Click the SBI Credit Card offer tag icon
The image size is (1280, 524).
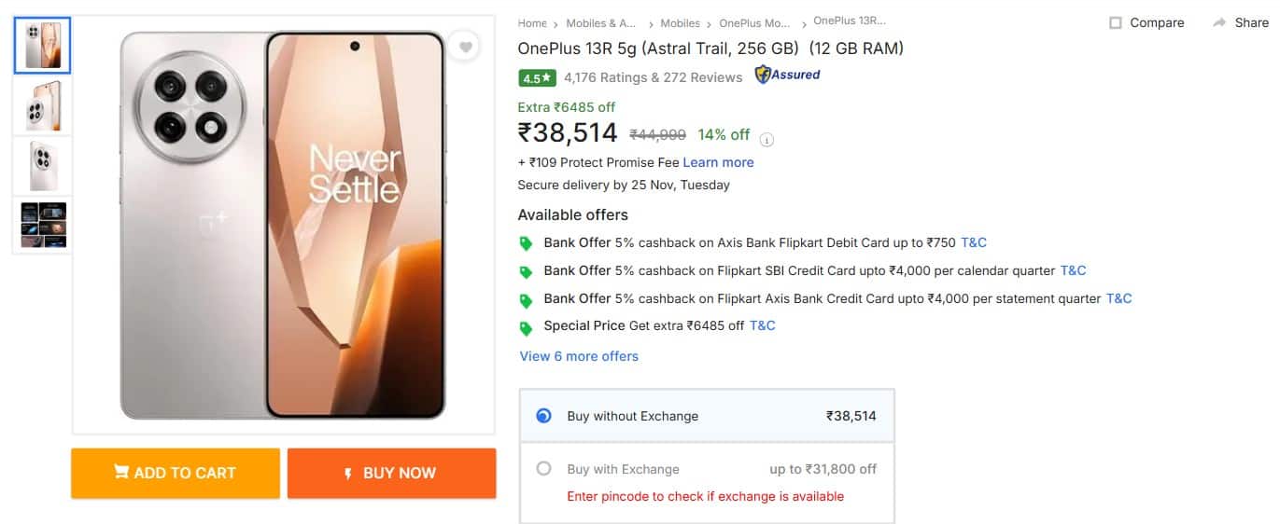[x=527, y=272]
